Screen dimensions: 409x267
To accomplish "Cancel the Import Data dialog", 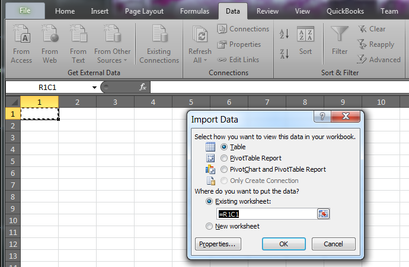I will pyautogui.click(x=333, y=244).
